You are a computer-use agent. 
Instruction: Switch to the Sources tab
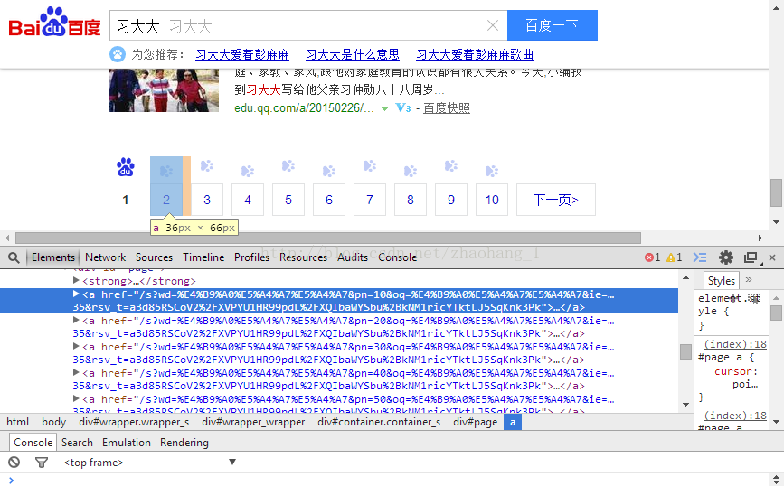[x=154, y=257]
